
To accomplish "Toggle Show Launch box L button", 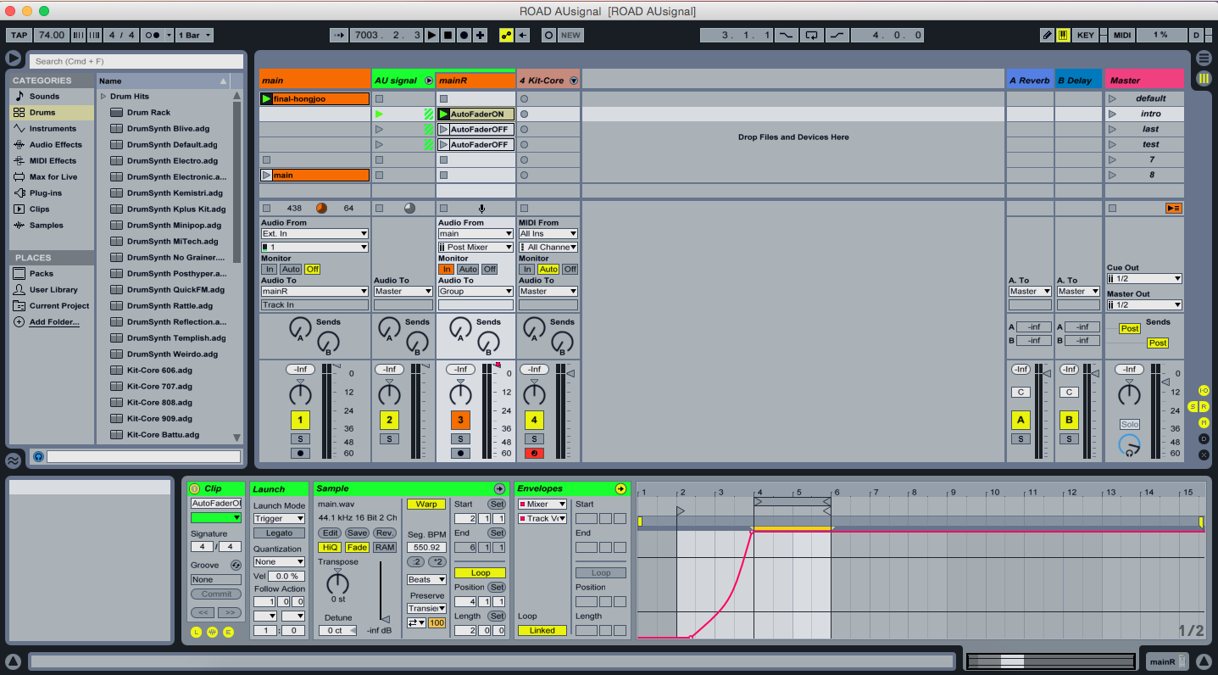I will coord(196,632).
